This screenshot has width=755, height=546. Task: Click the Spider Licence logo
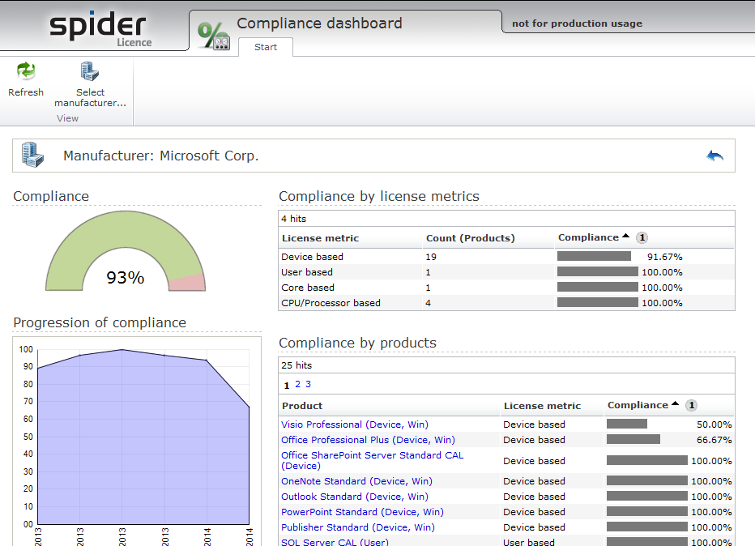coord(99,27)
